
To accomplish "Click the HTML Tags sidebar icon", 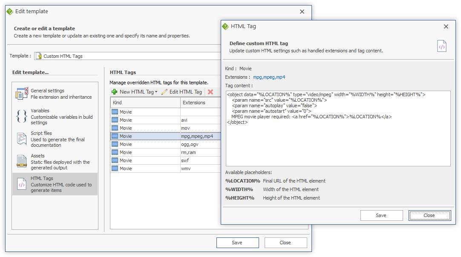I will click(22, 184).
